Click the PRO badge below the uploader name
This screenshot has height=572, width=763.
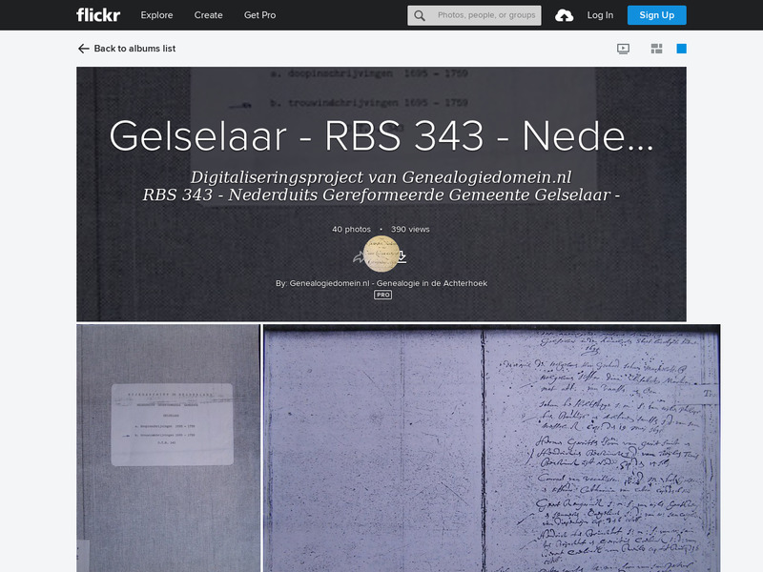coord(381,295)
